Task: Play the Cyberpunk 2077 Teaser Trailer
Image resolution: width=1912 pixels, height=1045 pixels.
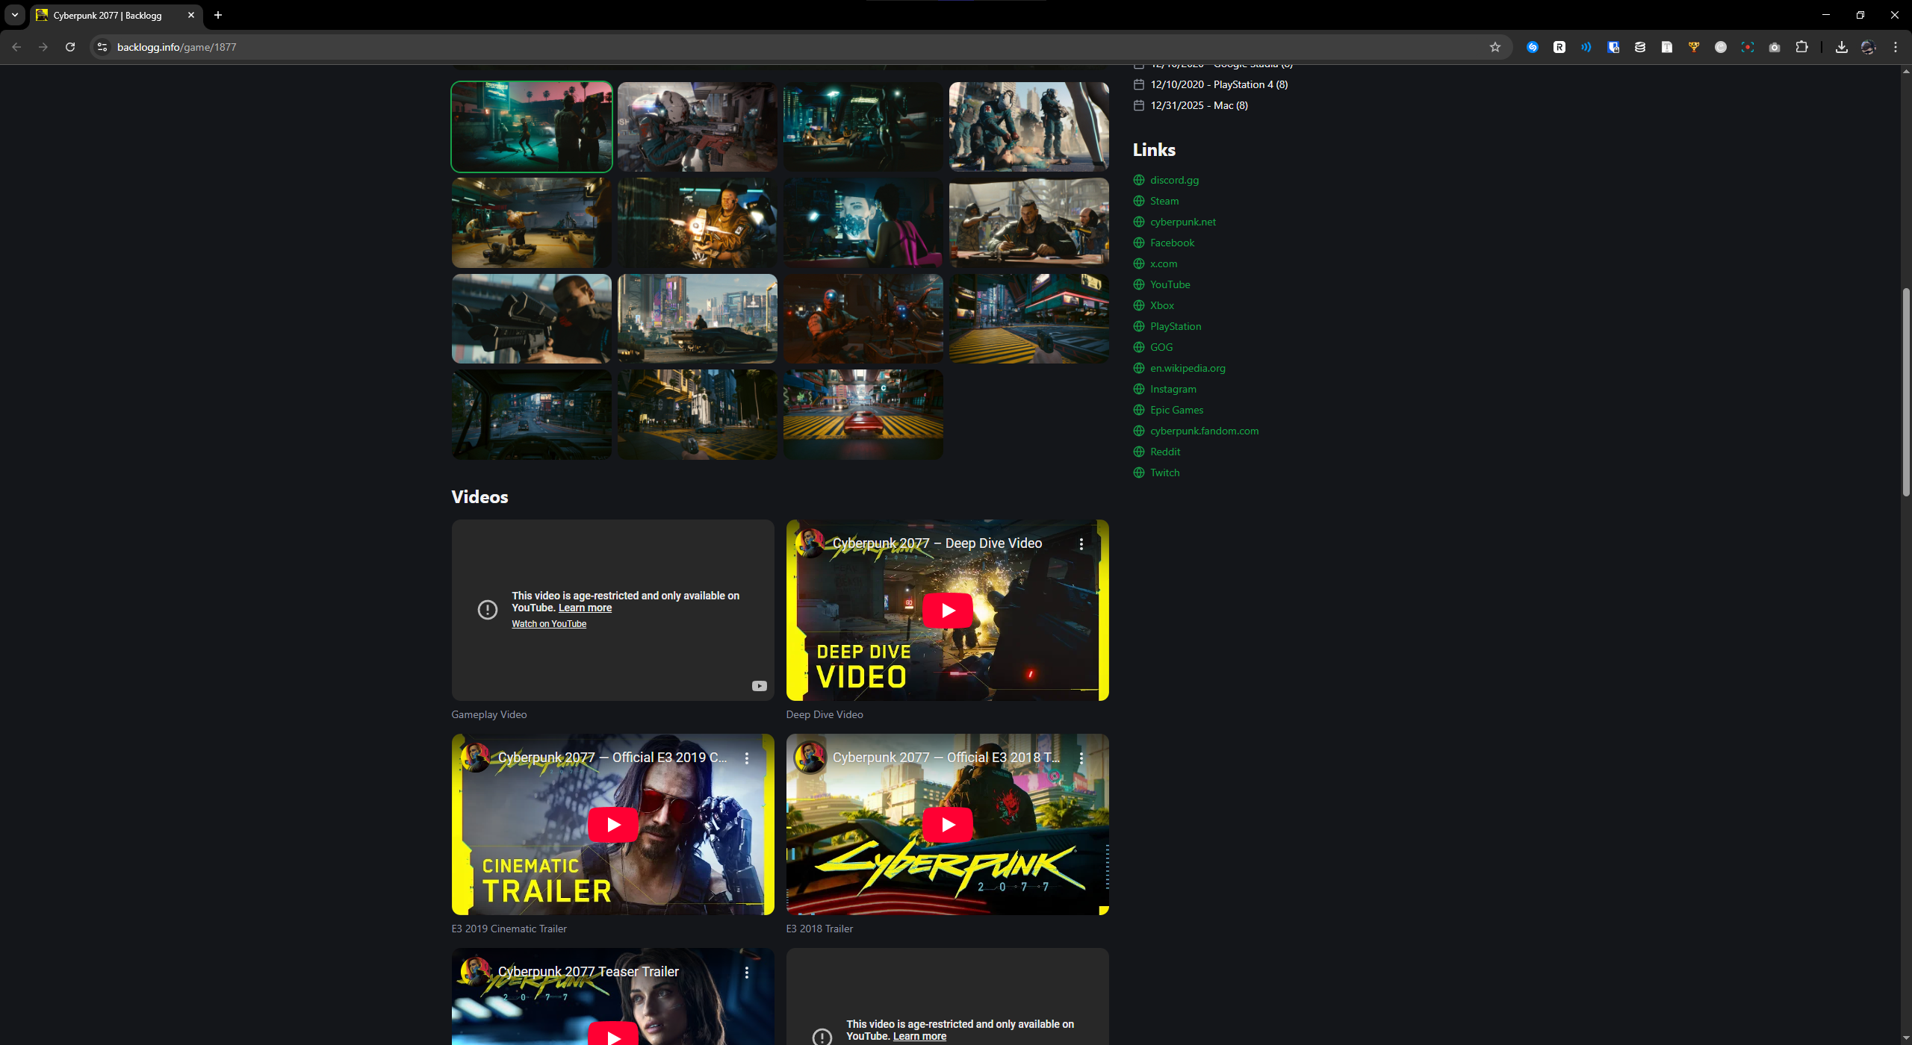Action: pos(613,1035)
